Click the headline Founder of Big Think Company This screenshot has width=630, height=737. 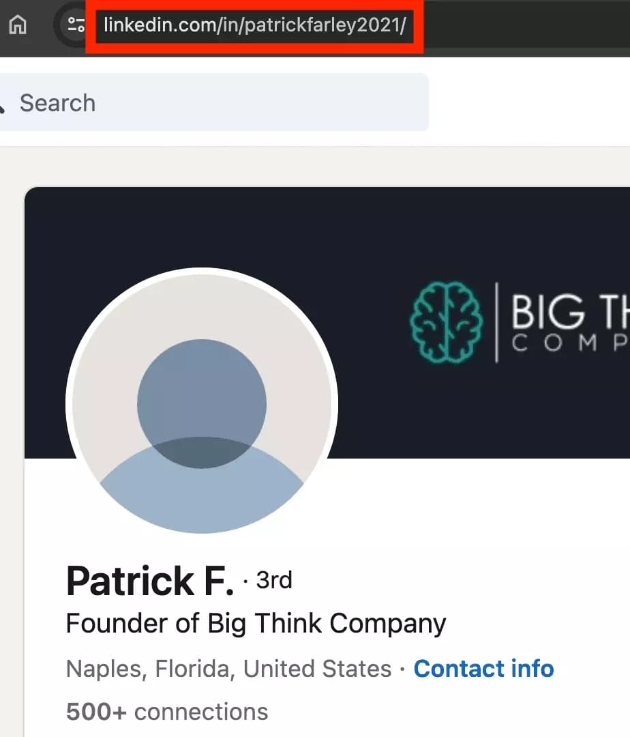coord(256,623)
